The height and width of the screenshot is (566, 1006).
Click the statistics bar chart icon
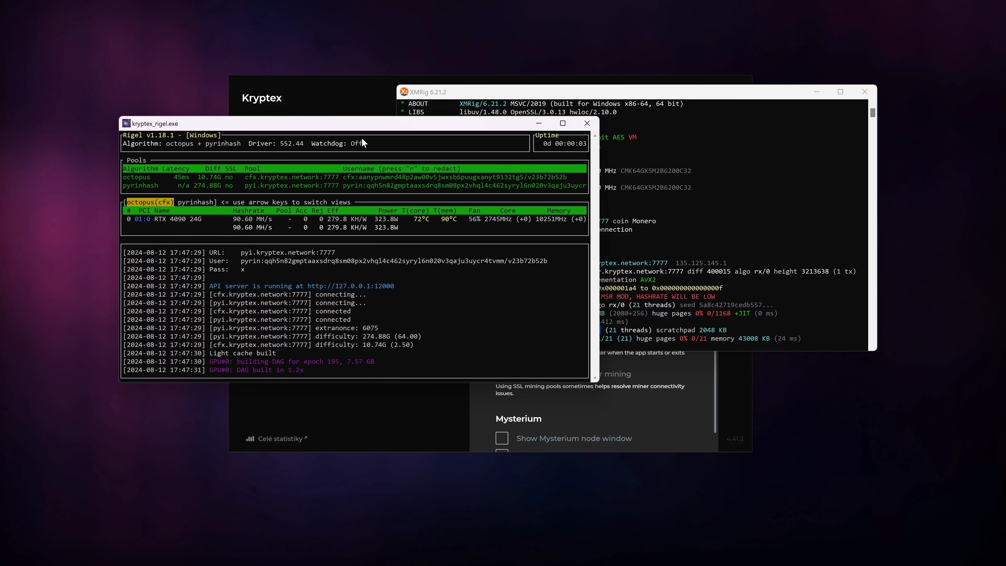[x=250, y=439]
